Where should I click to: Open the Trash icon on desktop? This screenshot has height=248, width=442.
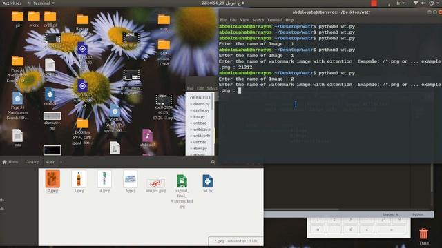[x=423, y=234]
